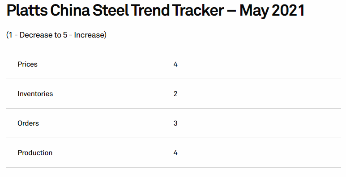Click the Orders row label
Viewport: 346px width, 177px height.
(28, 123)
